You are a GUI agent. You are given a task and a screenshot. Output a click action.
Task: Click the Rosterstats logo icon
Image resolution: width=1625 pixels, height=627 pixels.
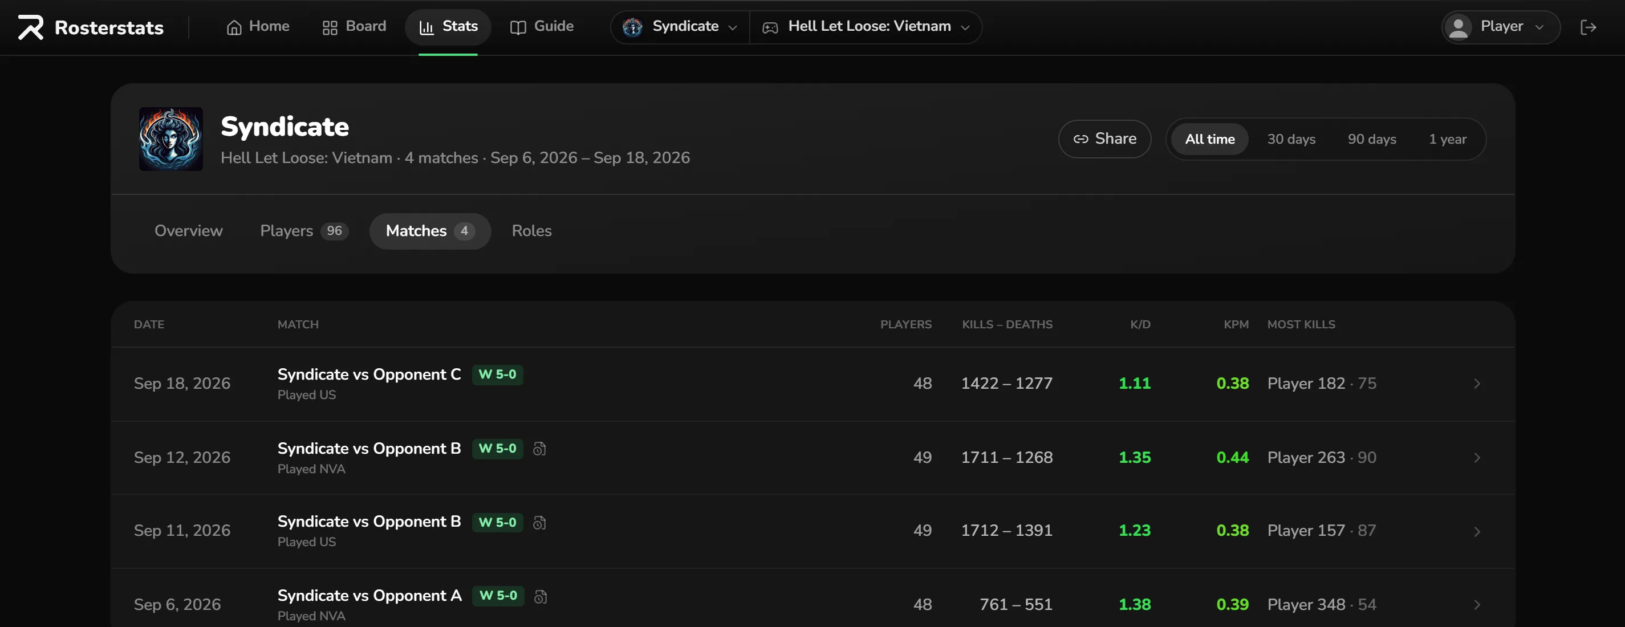30,27
